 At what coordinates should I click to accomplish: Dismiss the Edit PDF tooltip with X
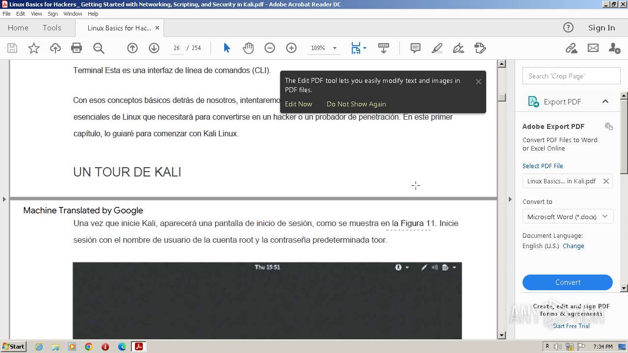478,81
